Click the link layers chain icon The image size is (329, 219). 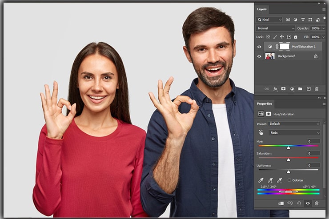tap(267, 89)
